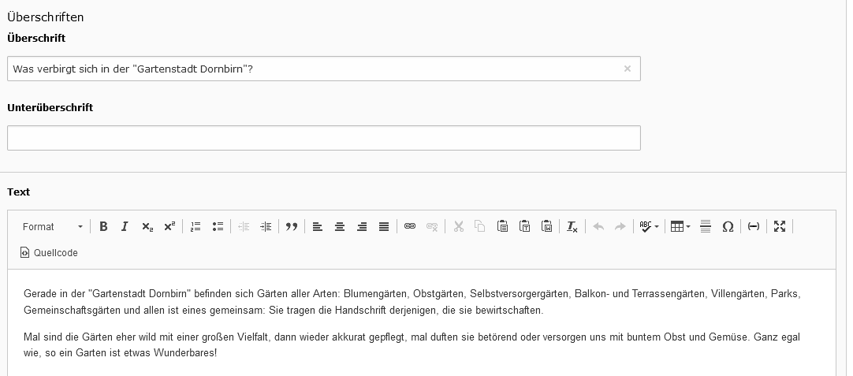Toggle bold formatting in the editor
The height and width of the screenshot is (376, 853).
point(103,227)
